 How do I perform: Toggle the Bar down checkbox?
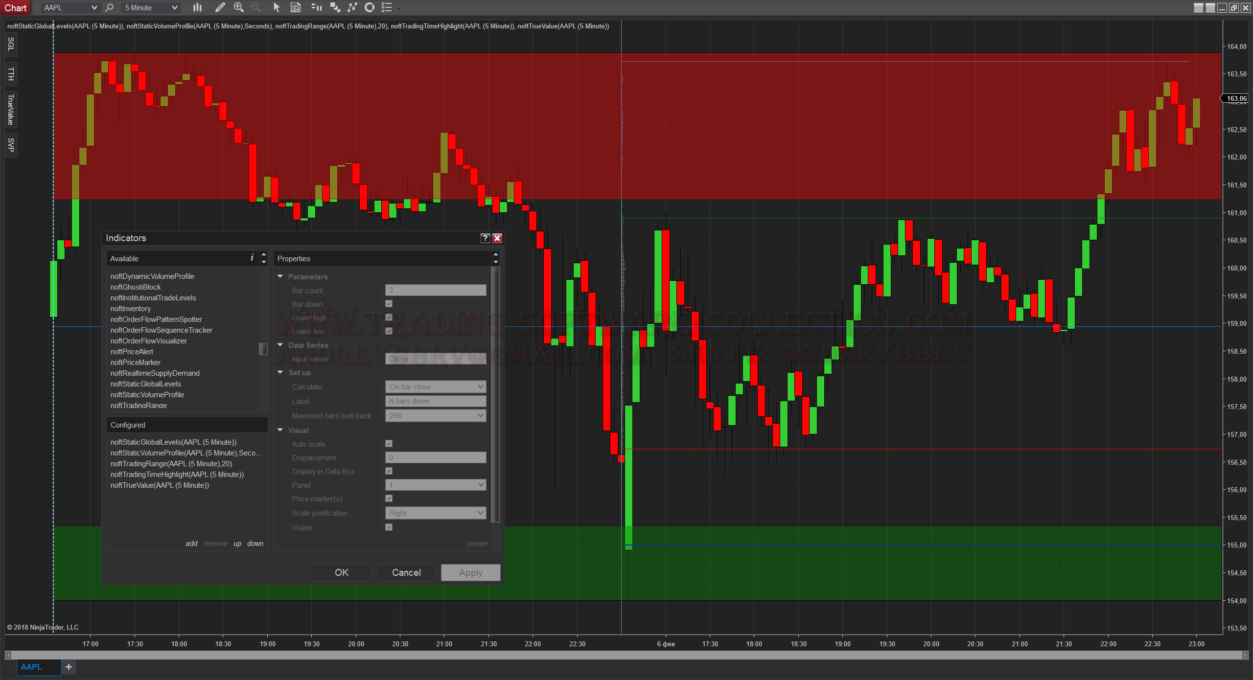tap(389, 304)
